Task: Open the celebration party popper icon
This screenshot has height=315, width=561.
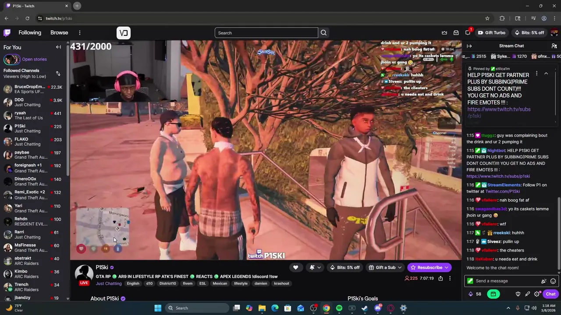Action: [544, 281]
